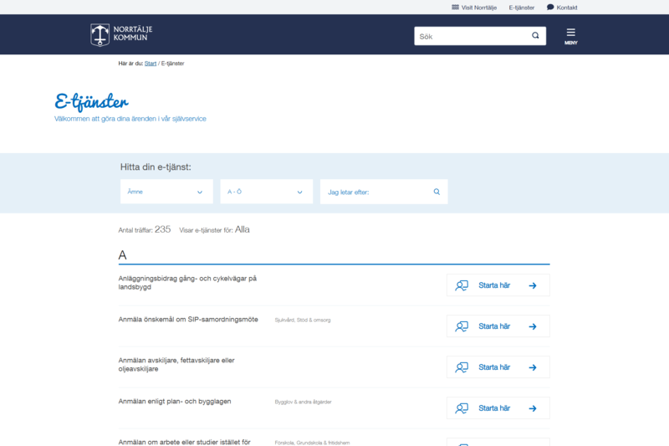Focus the Sök input in the header

472,36
